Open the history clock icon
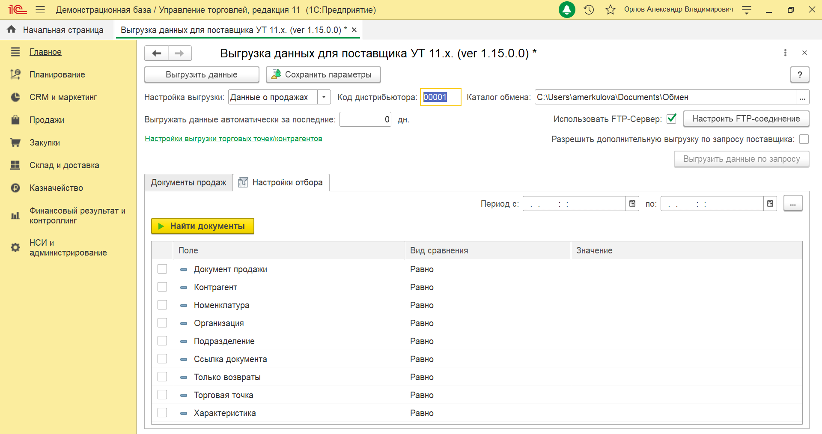This screenshot has width=822, height=434. (589, 9)
